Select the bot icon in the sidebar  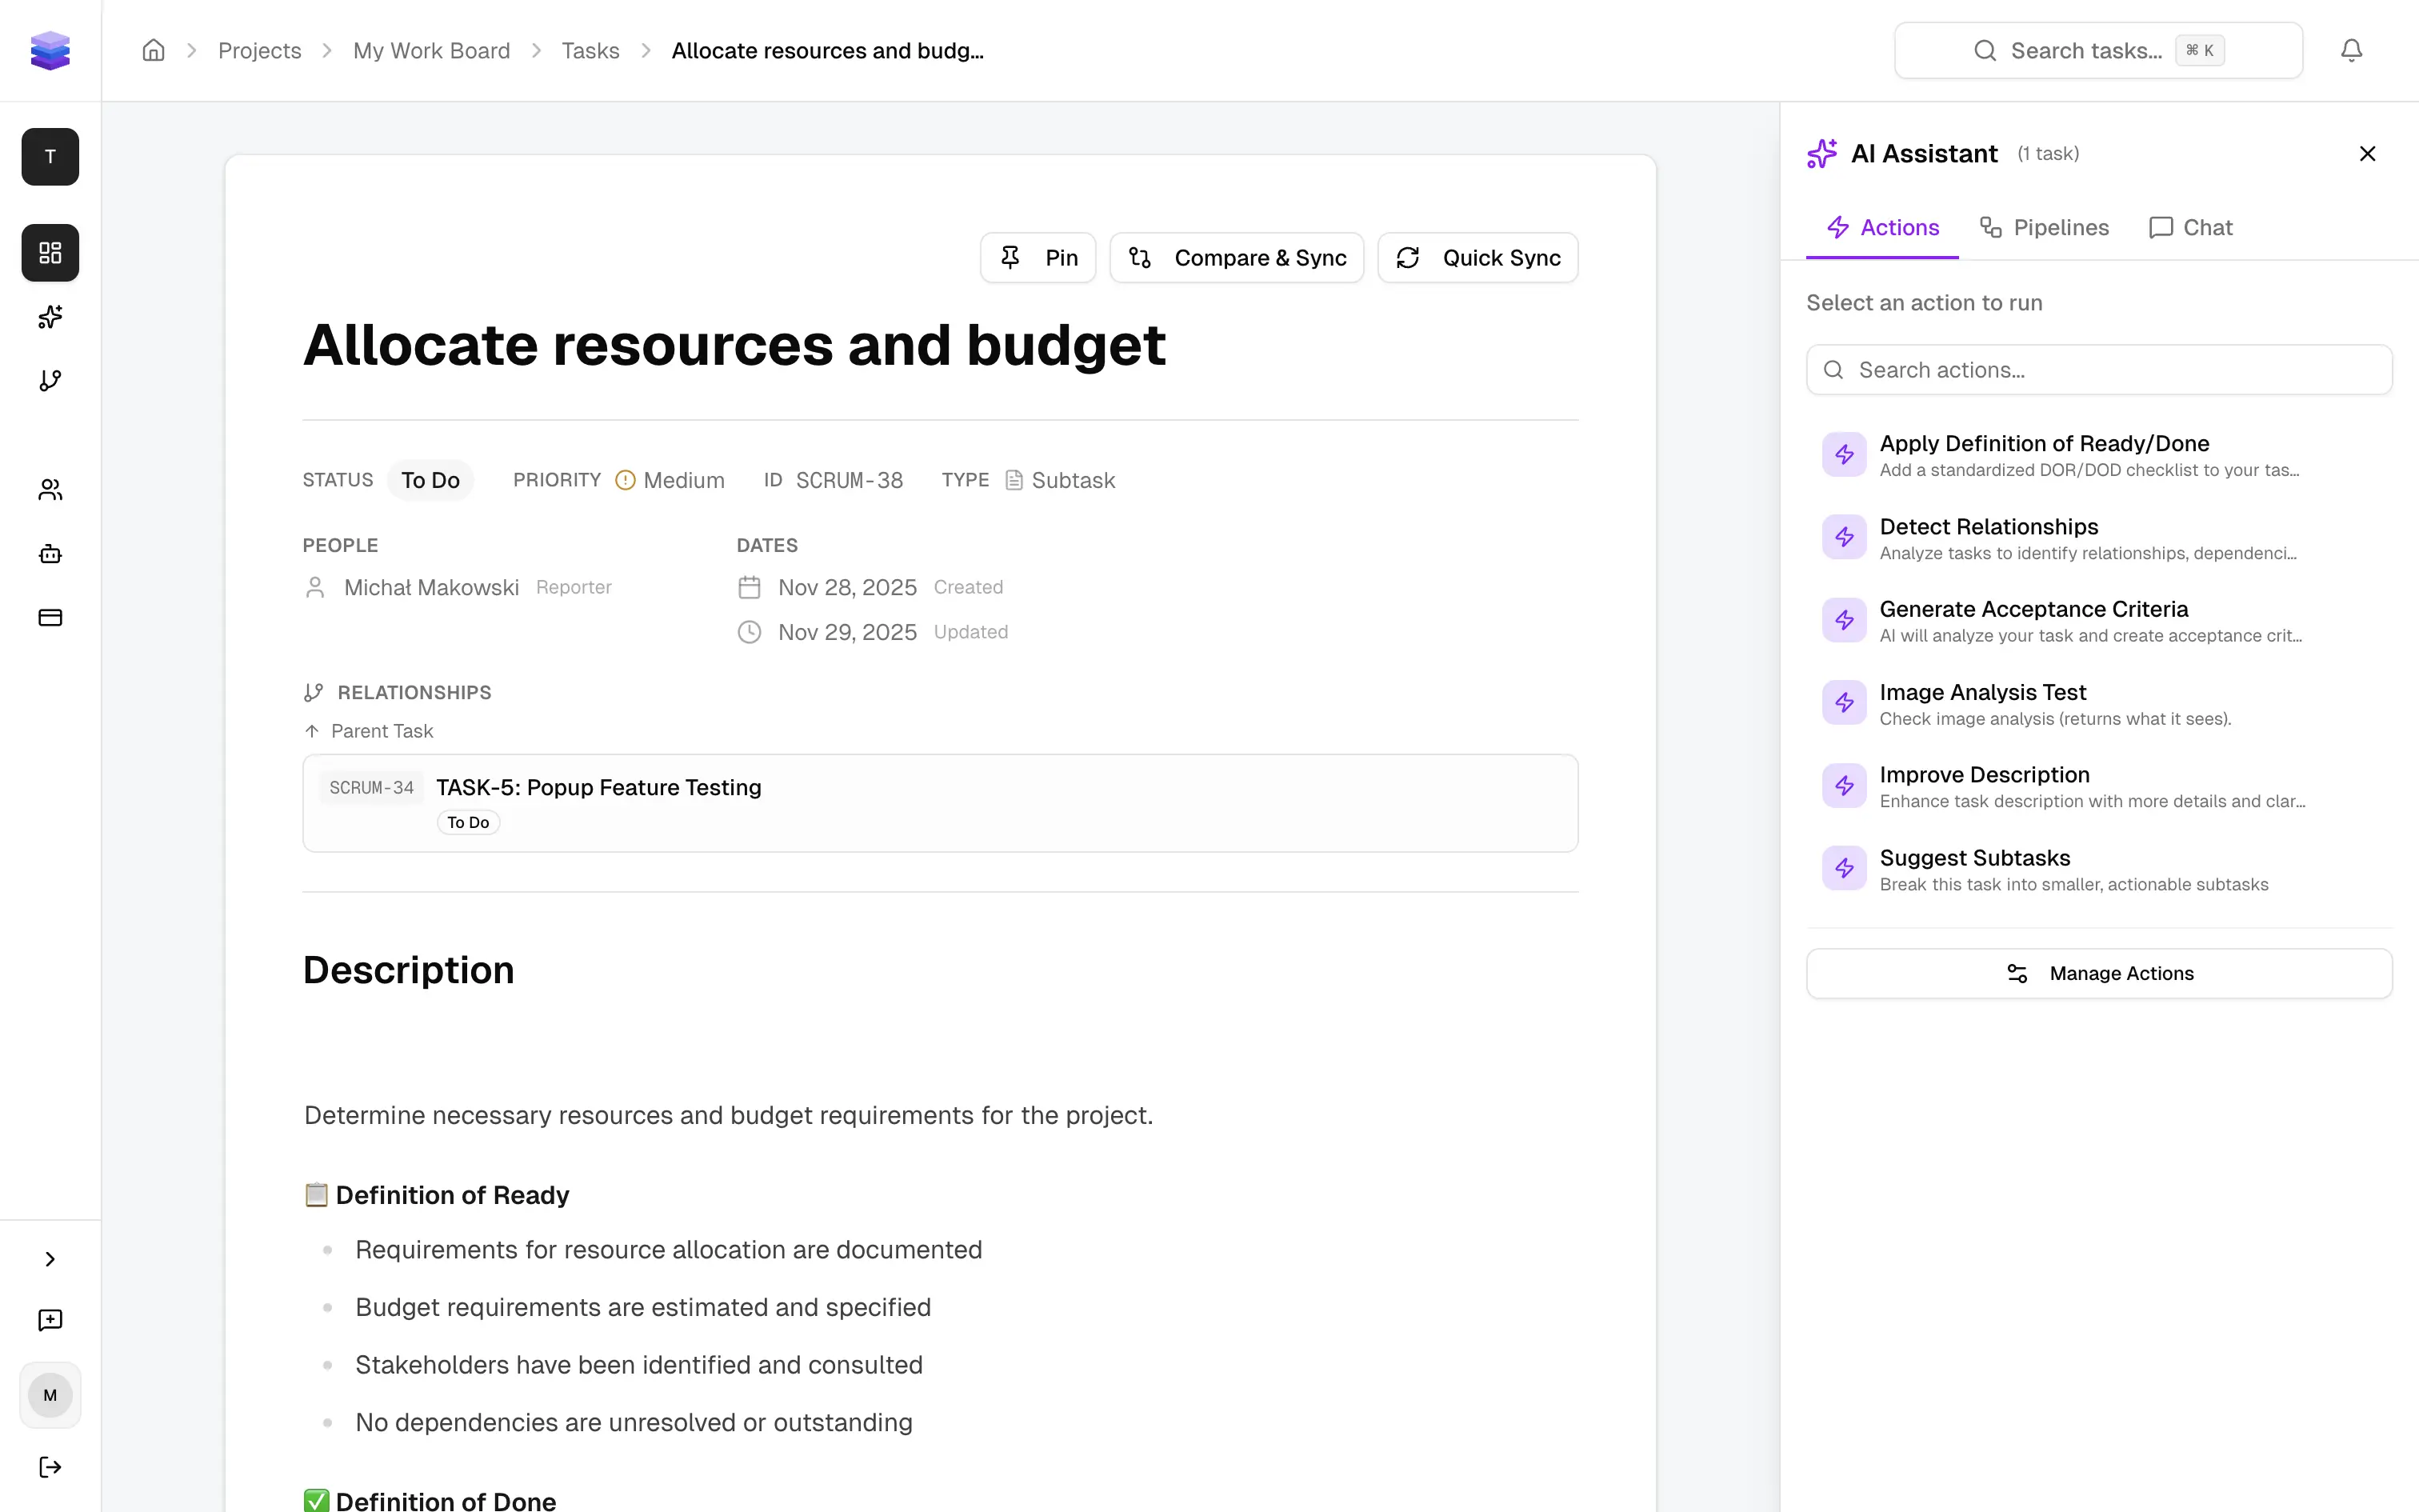pos(49,553)
